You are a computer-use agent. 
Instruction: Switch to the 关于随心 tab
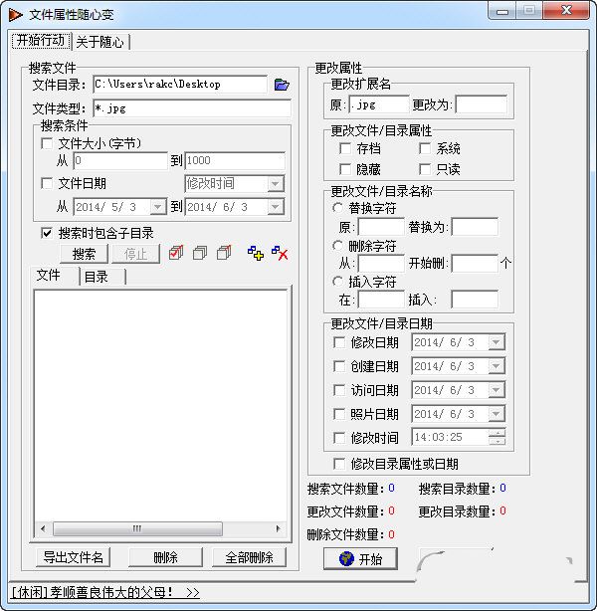point(100,42)
